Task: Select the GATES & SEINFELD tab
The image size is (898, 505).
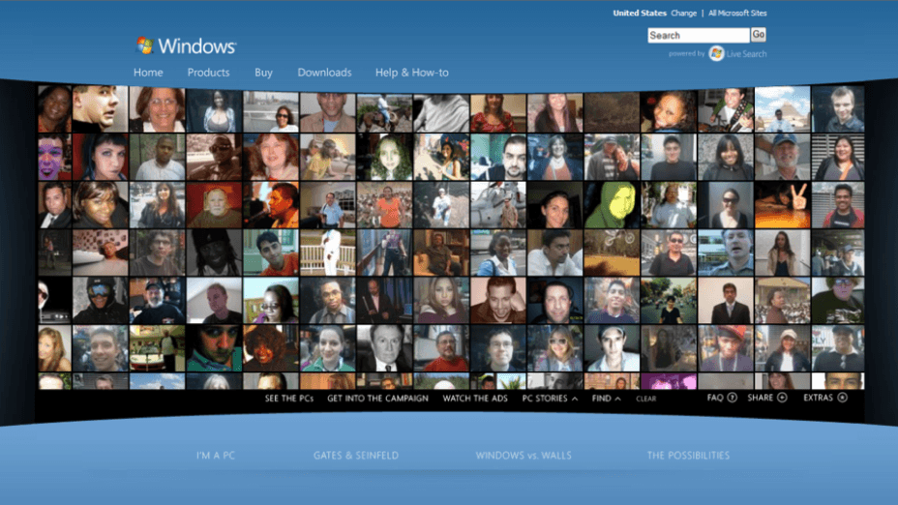Action: click(356, 456)
